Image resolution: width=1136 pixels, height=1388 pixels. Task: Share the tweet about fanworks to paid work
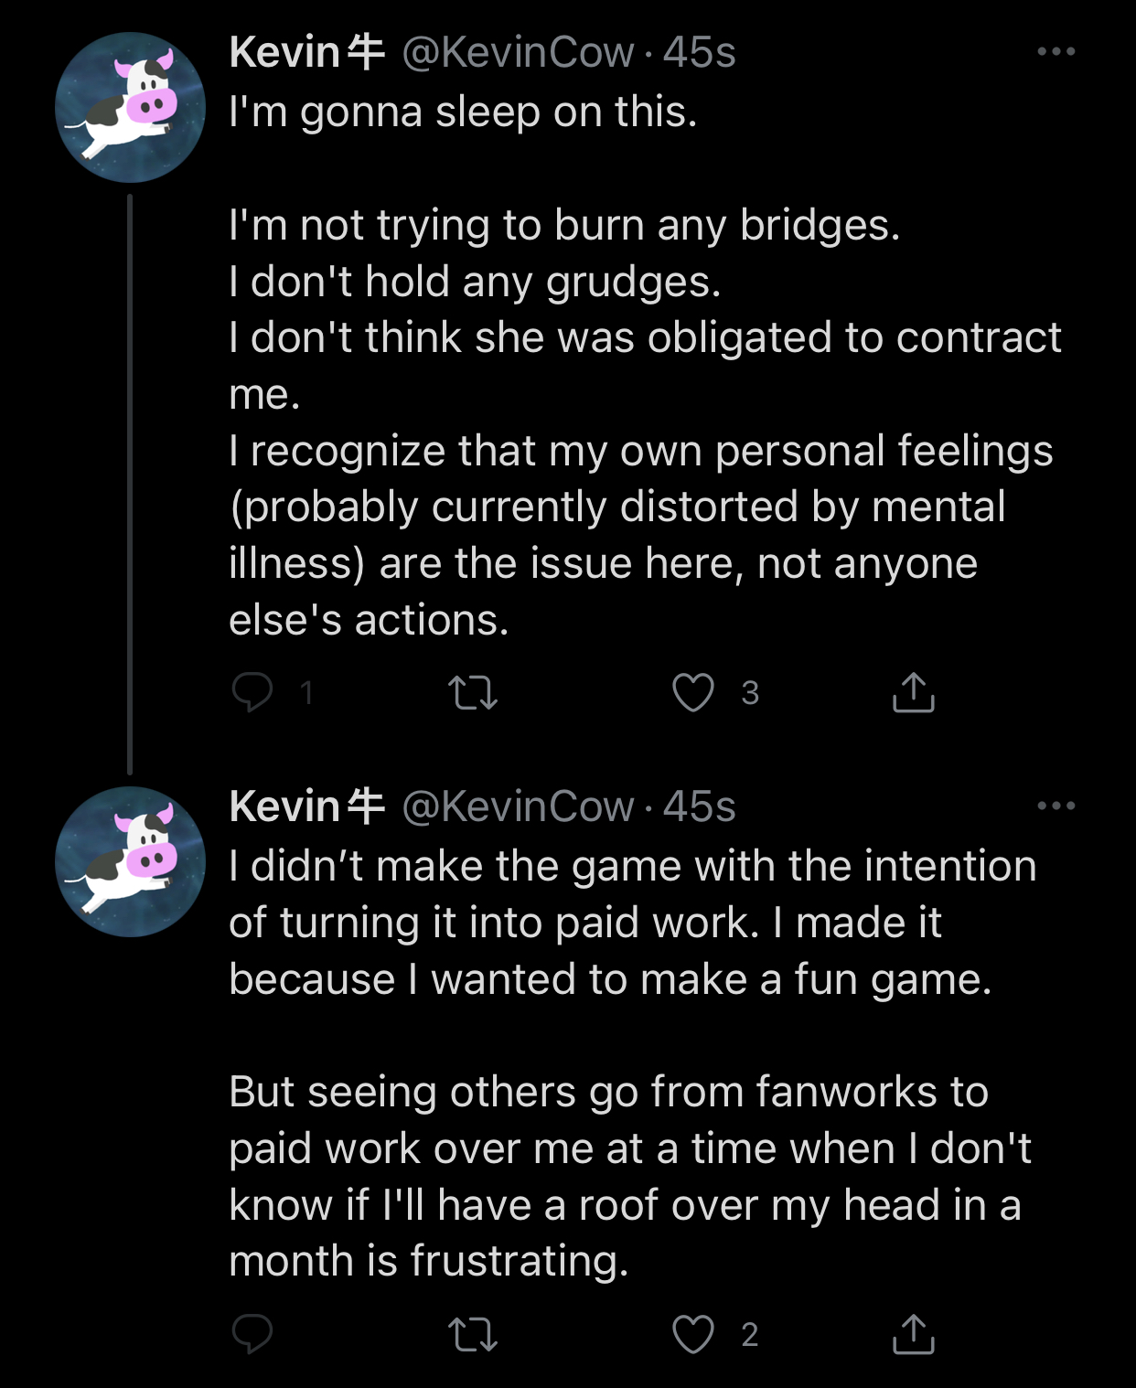click(913, 1334)
